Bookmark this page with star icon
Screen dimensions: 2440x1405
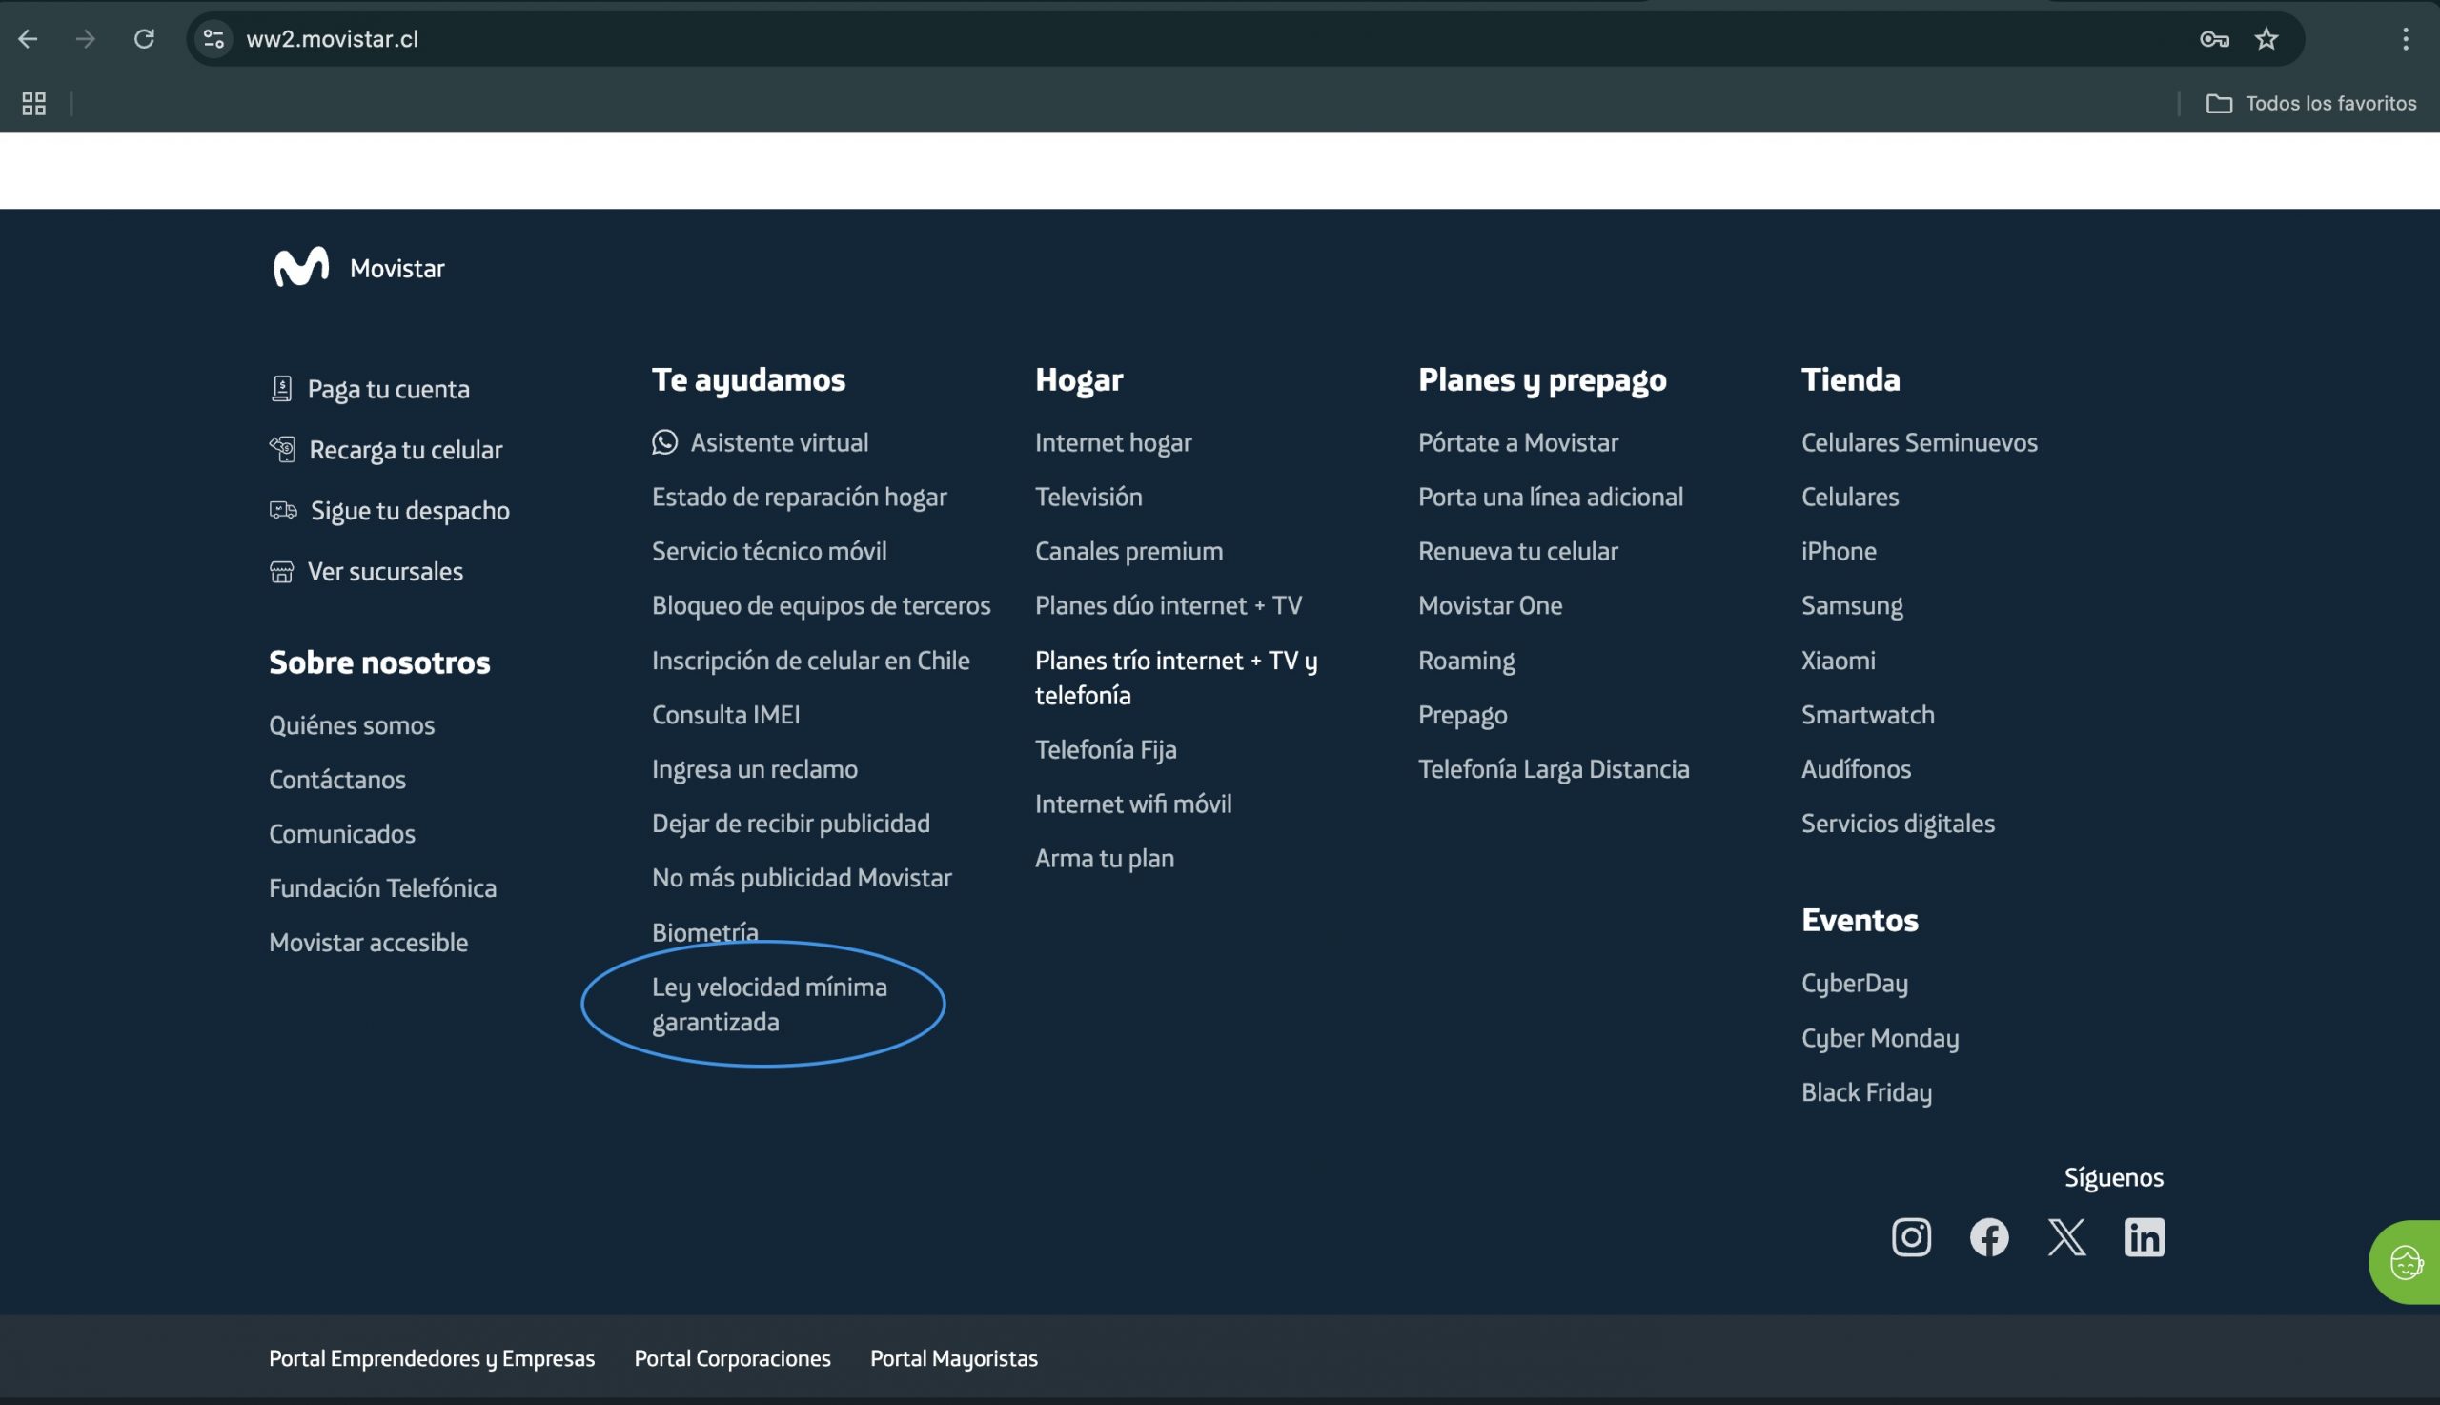click(x=2267, y=38)
